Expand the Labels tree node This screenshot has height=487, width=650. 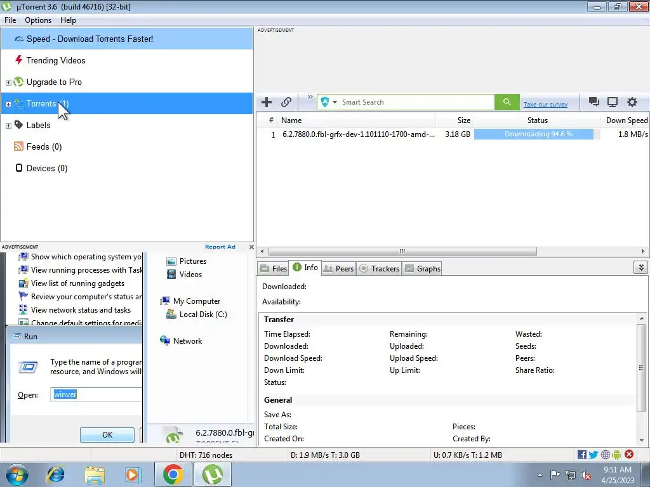(8, 126)
